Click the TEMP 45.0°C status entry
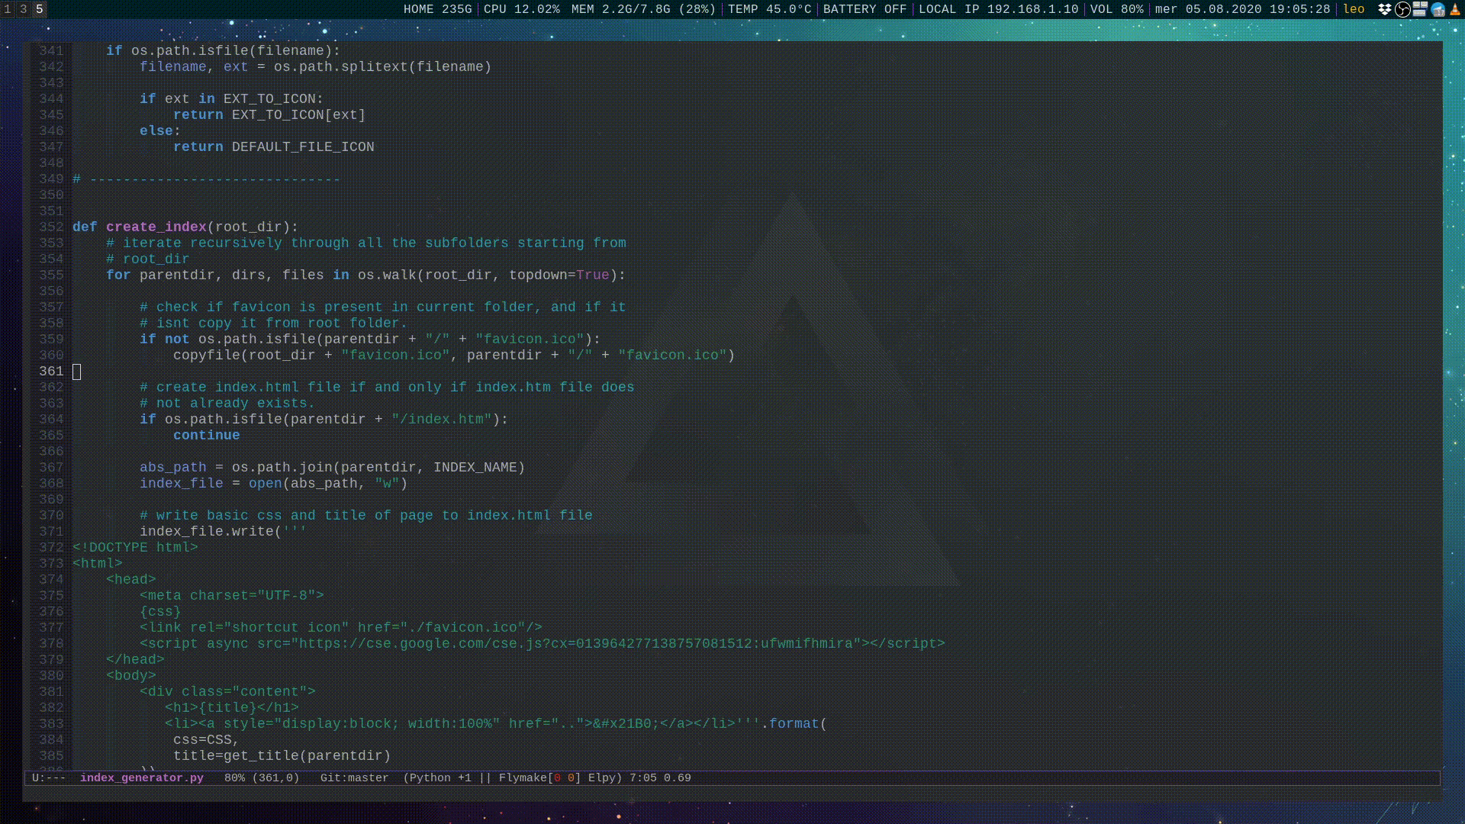 tap(770, 9)
